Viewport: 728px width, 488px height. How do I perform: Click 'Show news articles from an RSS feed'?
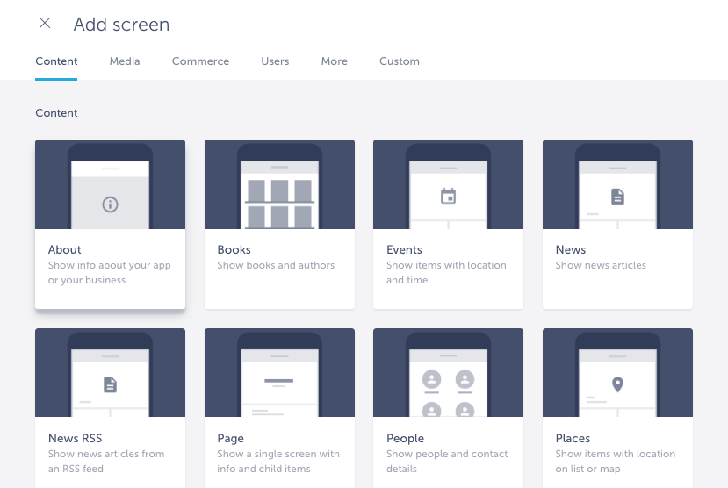(x=106, y=461)
